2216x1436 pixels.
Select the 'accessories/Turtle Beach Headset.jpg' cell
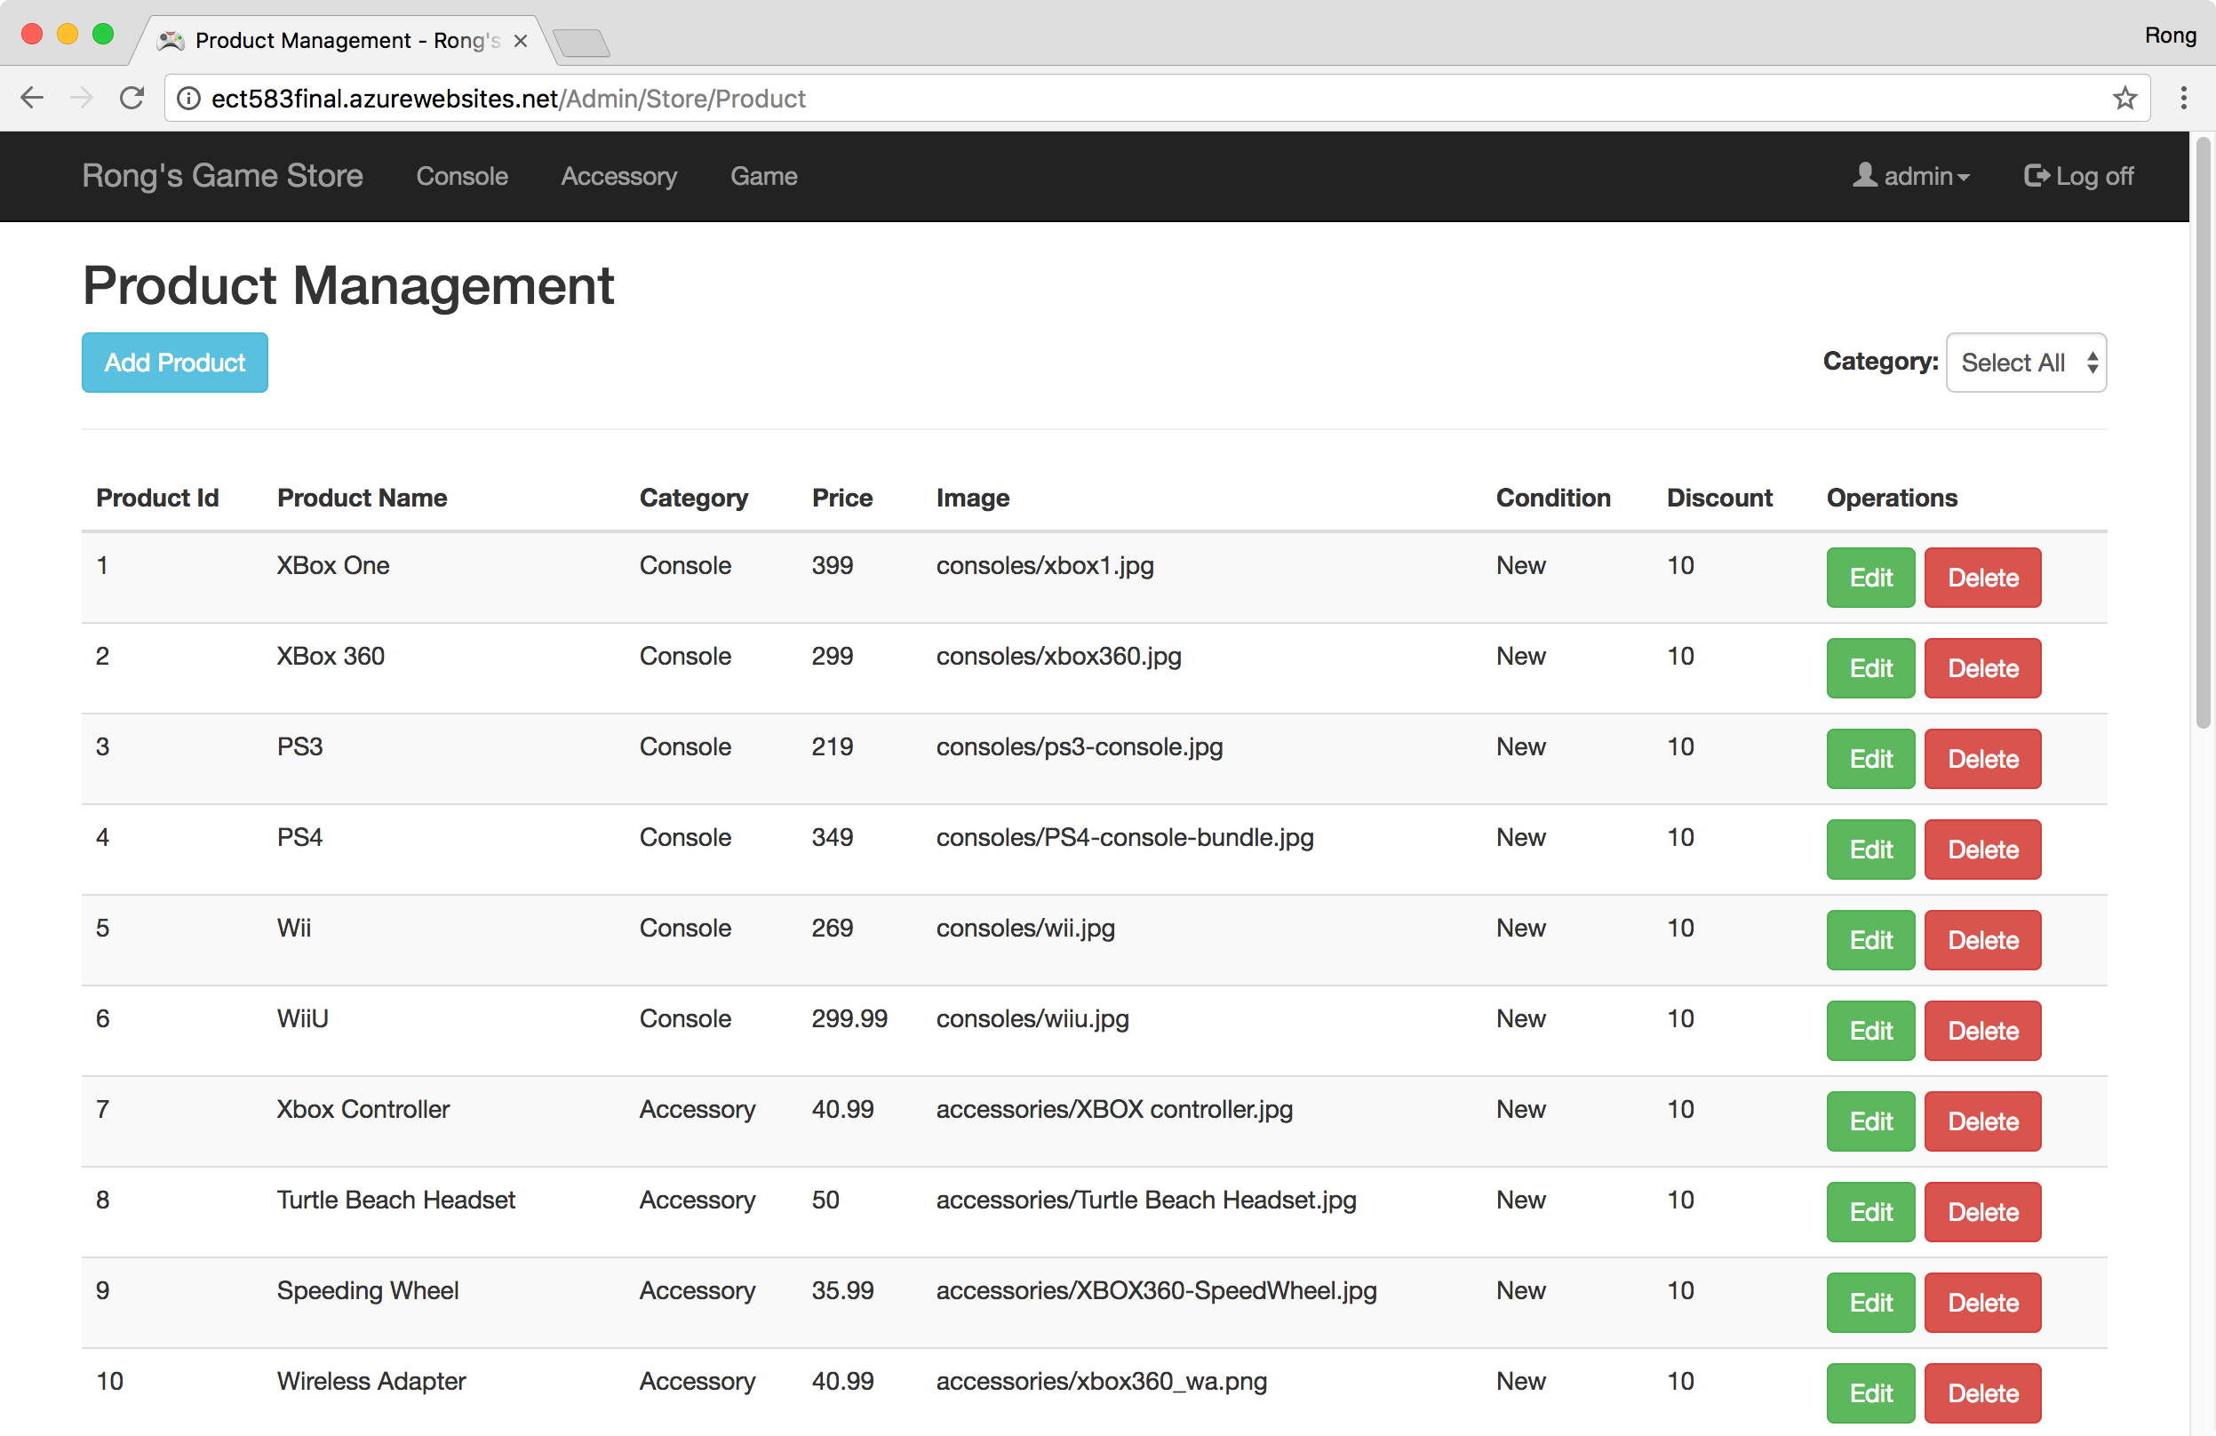(x=1146, y=1200)
